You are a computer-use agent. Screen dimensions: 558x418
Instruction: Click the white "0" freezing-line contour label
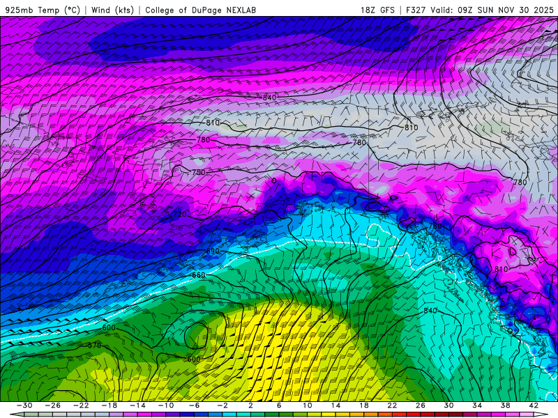(x=439, y=258)
